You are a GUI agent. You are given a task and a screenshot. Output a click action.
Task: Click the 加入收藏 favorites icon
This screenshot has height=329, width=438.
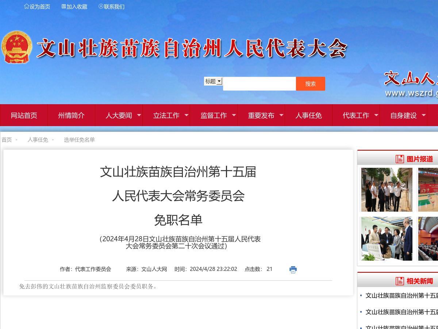tap(64, 6)
